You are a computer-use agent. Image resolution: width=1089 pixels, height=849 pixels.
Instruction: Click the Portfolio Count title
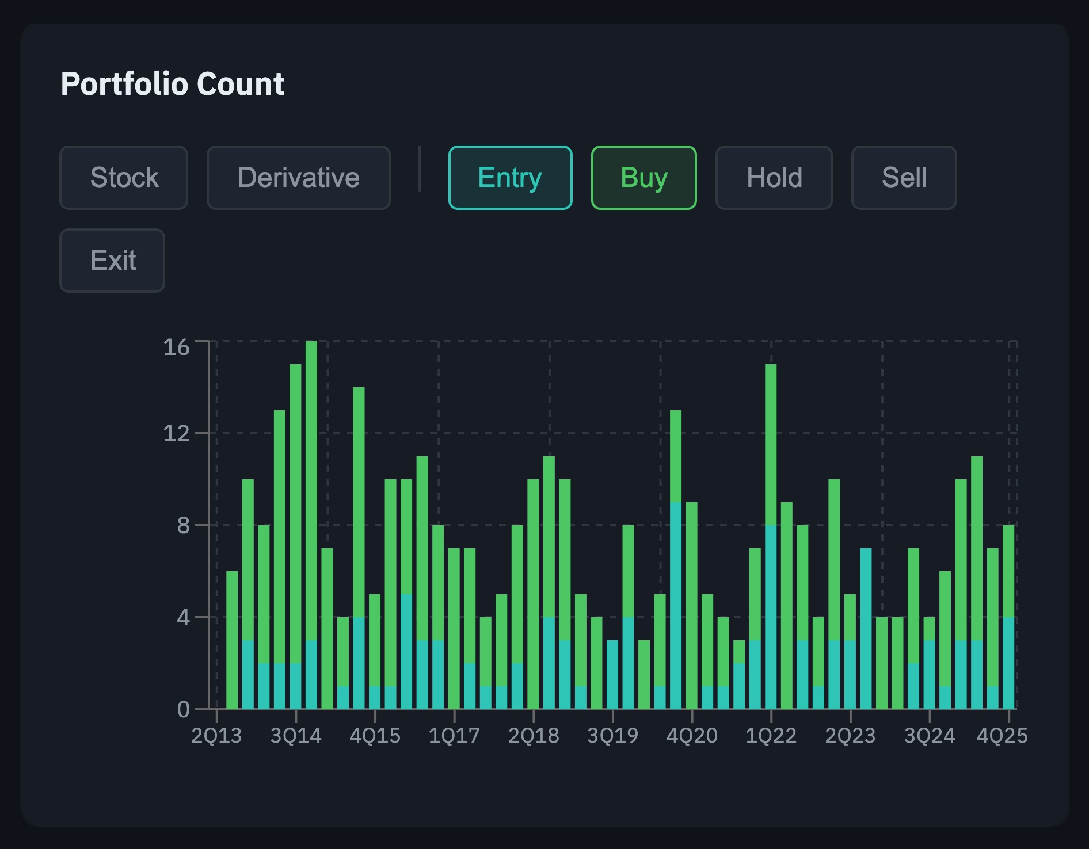pos(173,84)
